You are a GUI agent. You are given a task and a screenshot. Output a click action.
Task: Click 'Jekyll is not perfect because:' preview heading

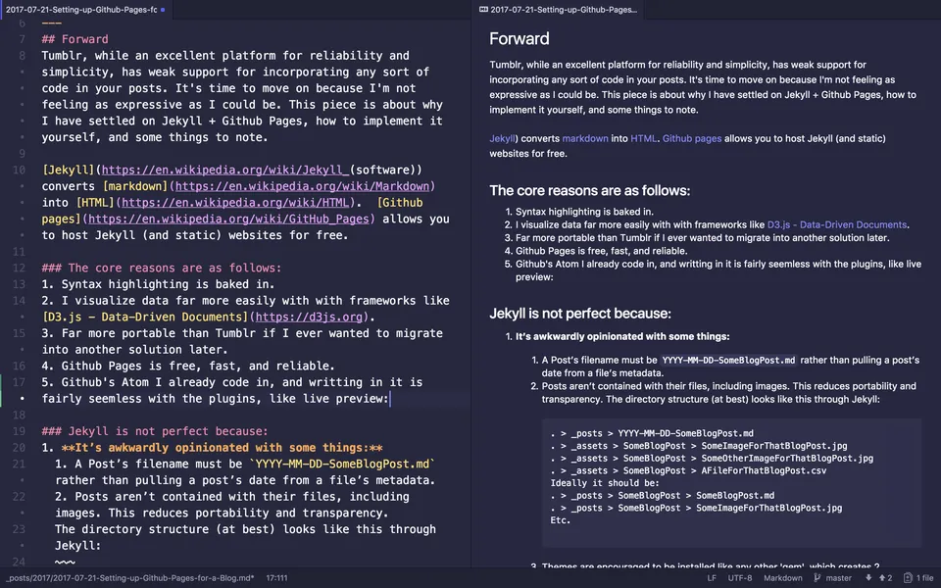point(579,314)
